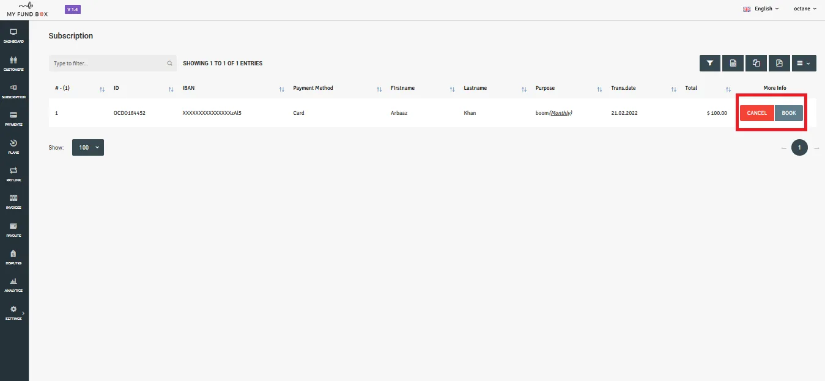Open Payments from the sidebar

[13, 118]
